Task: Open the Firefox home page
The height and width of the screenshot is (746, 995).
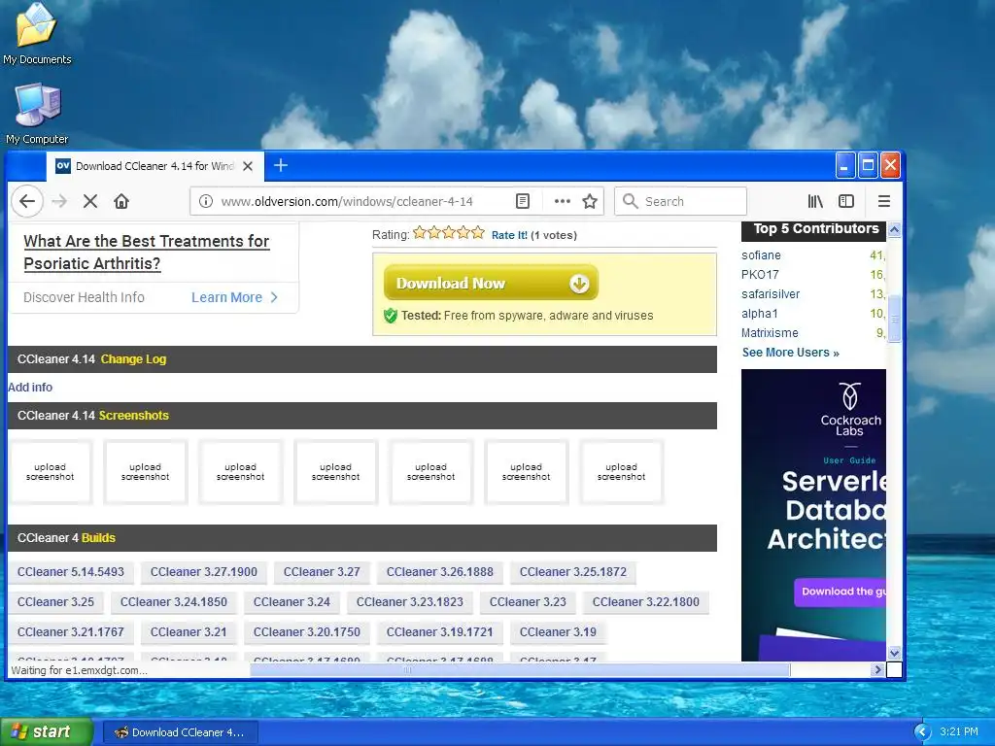Action: (x=121, y=201)
